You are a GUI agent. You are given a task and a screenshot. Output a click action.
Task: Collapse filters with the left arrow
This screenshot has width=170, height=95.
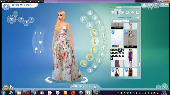coord(111,21)
